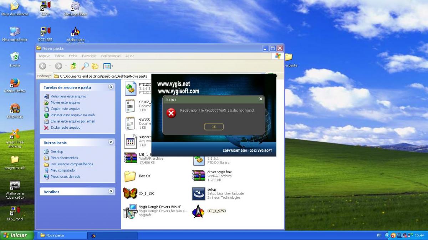The height and width of the screenshot is (240, 428).
Task: Select the Meu computador desktop icon
Action: coord(15,32)
